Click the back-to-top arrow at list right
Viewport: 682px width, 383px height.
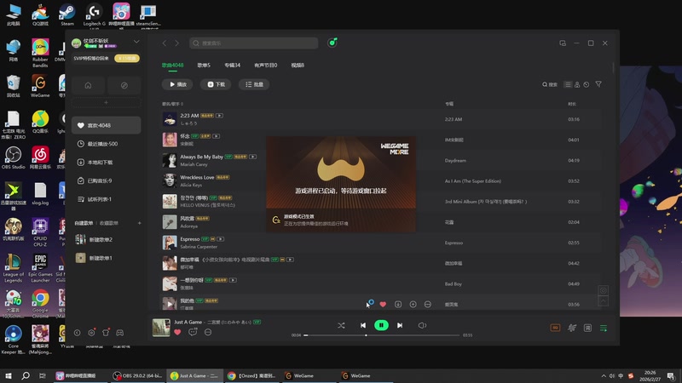coord(604,300)
